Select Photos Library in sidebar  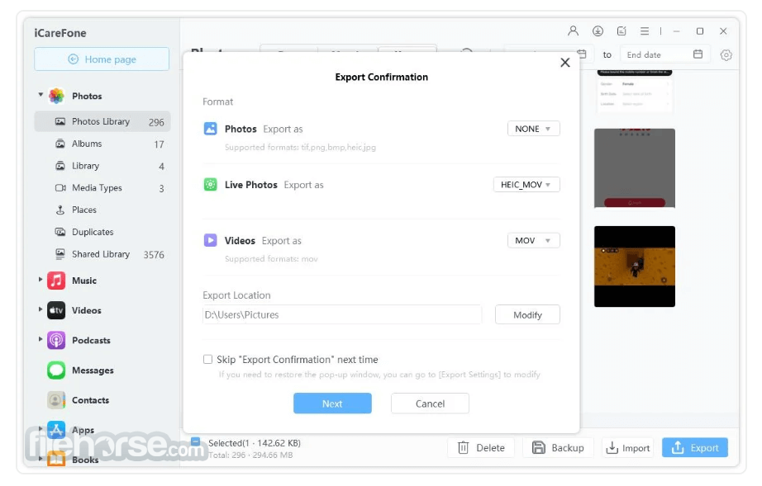point(102,121)
